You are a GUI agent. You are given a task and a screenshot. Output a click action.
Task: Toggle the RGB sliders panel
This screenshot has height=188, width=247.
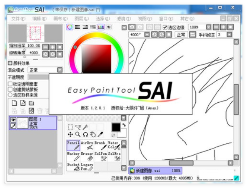pos(77,27)
